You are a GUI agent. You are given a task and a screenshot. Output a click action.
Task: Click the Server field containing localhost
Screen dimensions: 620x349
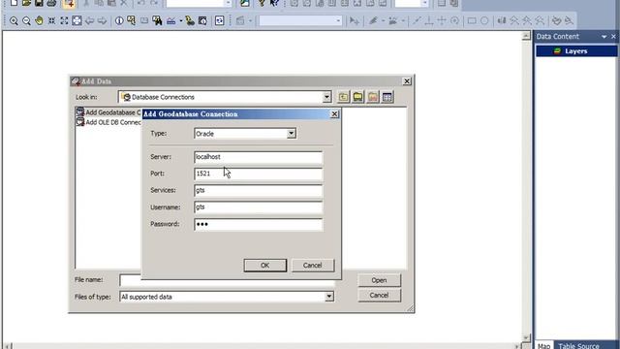tap(259, 157)
